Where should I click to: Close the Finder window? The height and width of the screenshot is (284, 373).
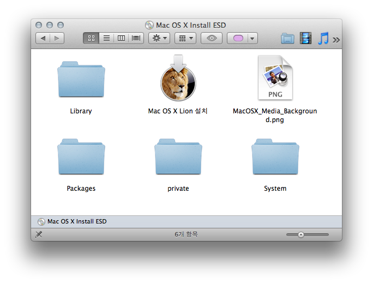coord(39,25)
